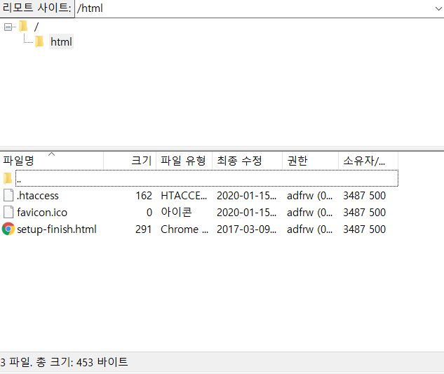Screen dimensions: 444x374
Task: Click size 162 of .htaccess
Action: 144,196
